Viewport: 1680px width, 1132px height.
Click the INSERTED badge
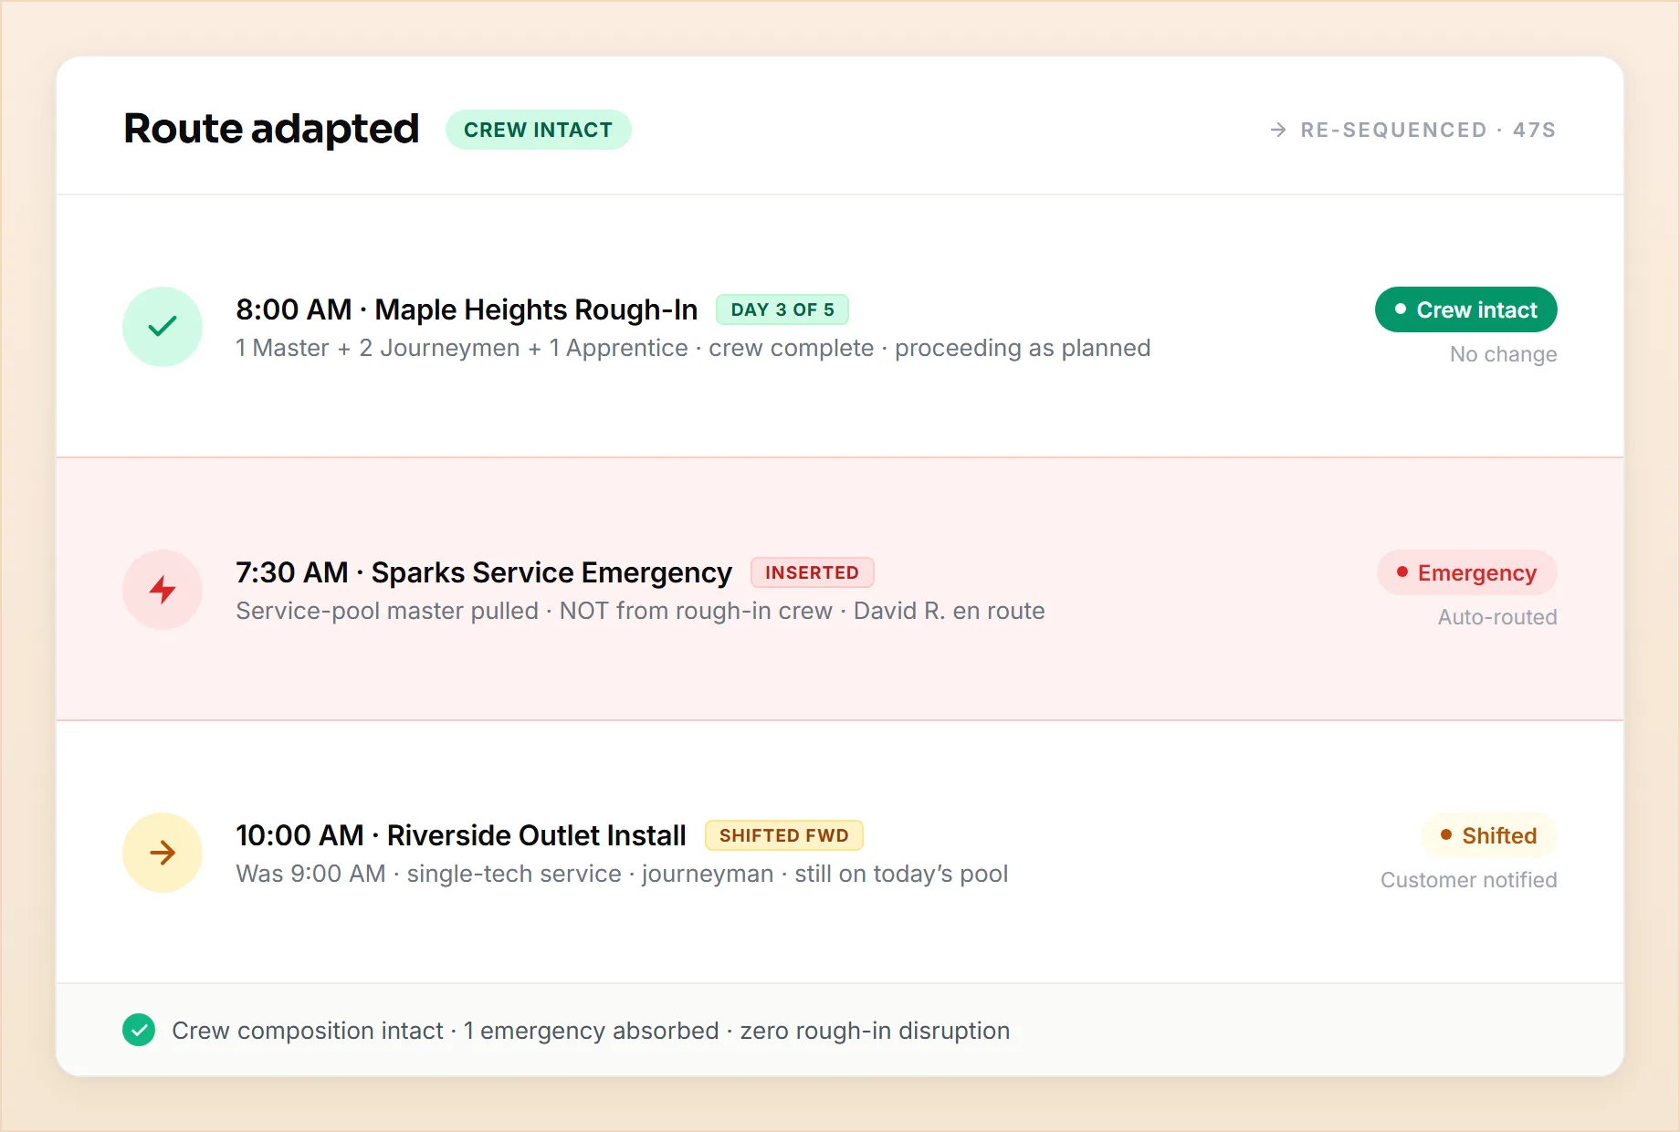[x=812, y=572]
